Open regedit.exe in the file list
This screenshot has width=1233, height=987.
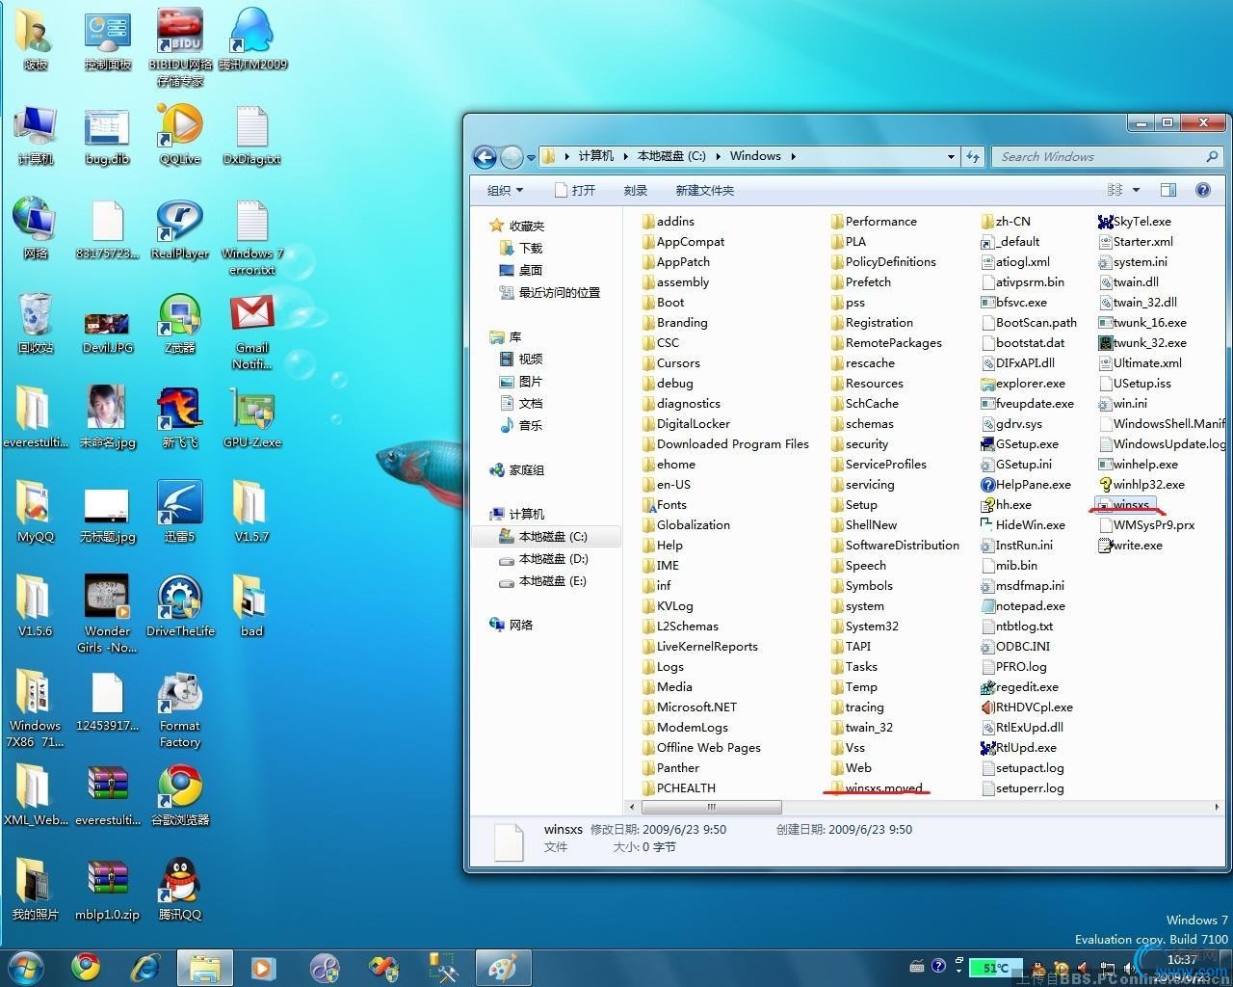click(1026, 687)
